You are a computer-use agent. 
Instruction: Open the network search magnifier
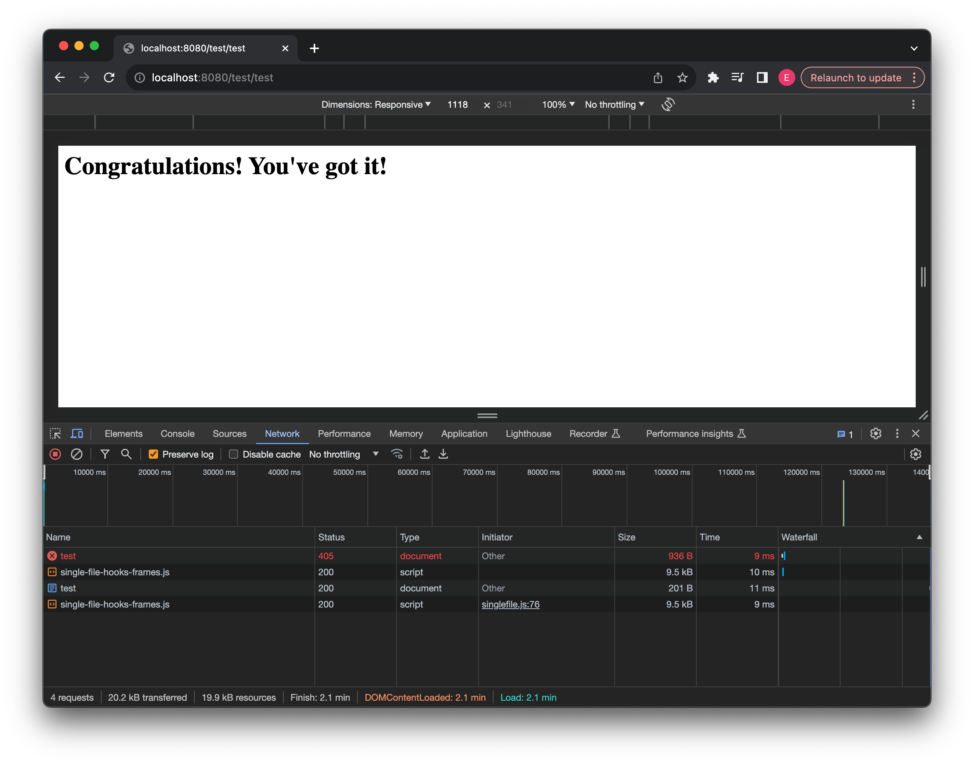point(126,454)
